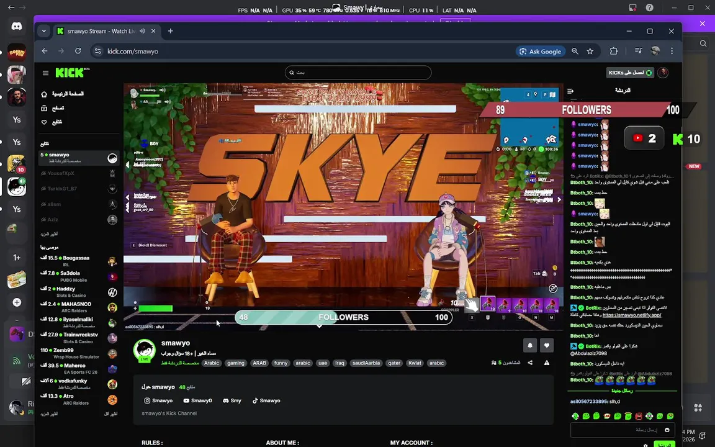Select the smawyo Stream browser tab
The height and width of the screenshot is (447, 715).
click(107, 31)
